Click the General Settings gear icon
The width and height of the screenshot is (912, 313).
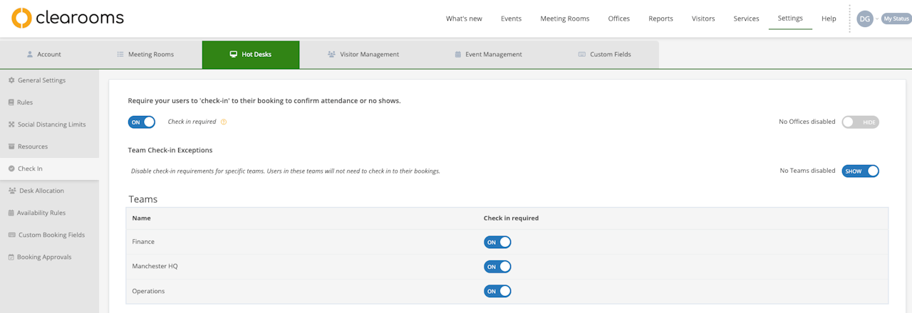(11, 80)
